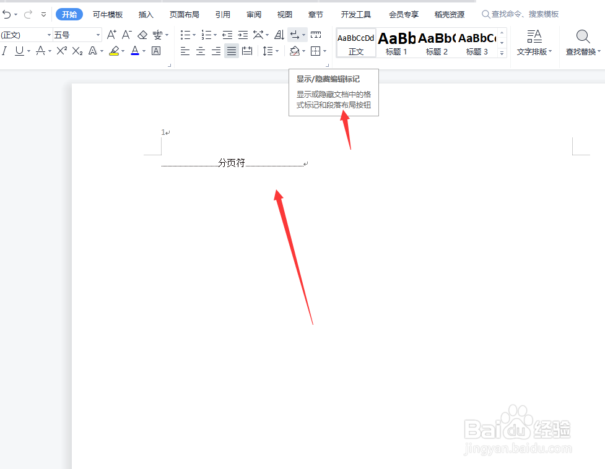The height and width of the screenshot is (469, 605).
Task: Toggle underline formatting
Action: (19, 51)
